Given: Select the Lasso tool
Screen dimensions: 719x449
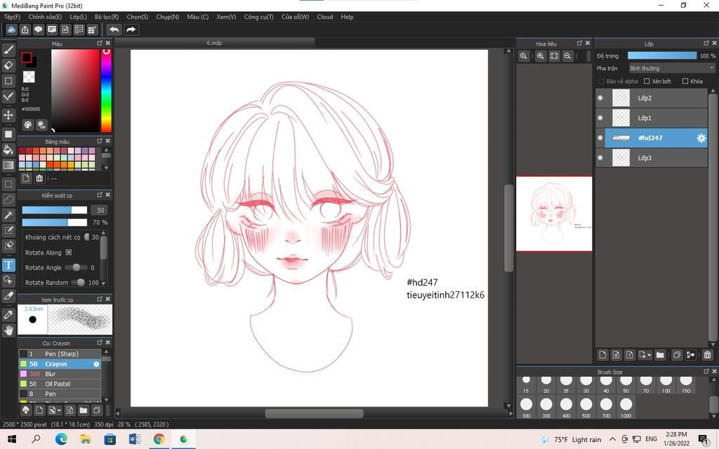Looking at the screenshot, I should click(x=8, y=200).
